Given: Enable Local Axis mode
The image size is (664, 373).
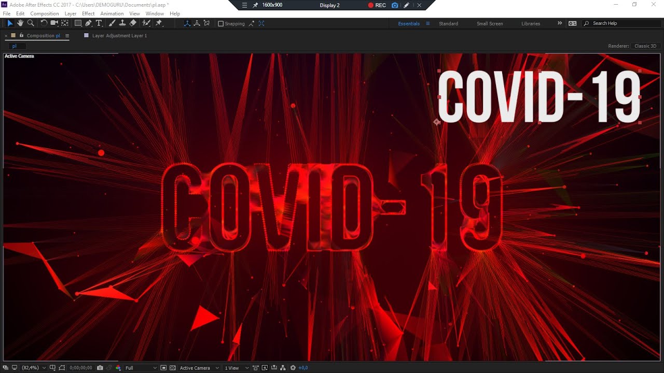Looking at the screenshot, I should tap(187, 23).
